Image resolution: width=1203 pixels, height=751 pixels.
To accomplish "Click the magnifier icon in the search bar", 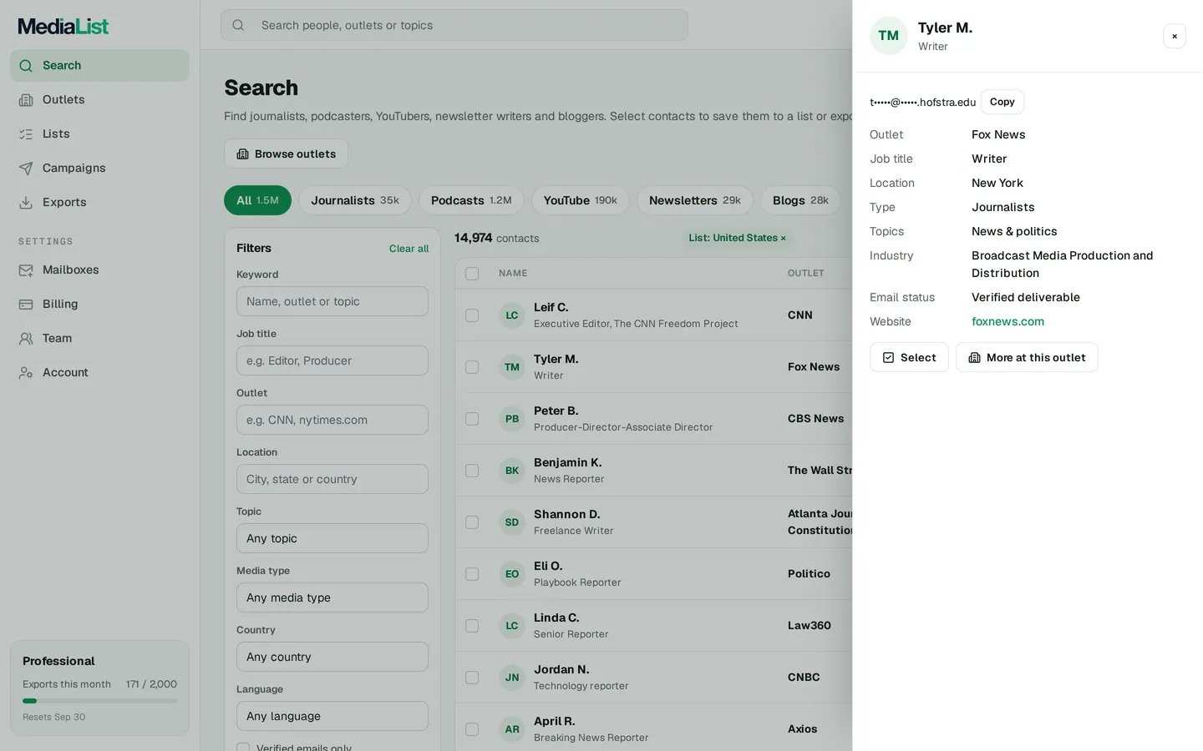I will tap(238, 25).
